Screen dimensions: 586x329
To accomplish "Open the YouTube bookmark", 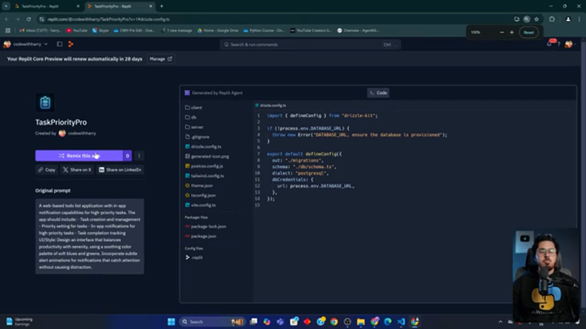I will (76, 31).
